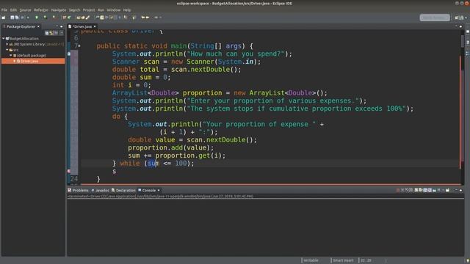Close the Package Explorer tab
This screenshot has height=264, width=470.
click(x=38, y=26)
